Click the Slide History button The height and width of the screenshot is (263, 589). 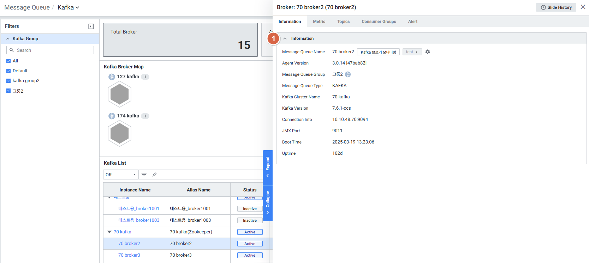[x=556, y=7]
